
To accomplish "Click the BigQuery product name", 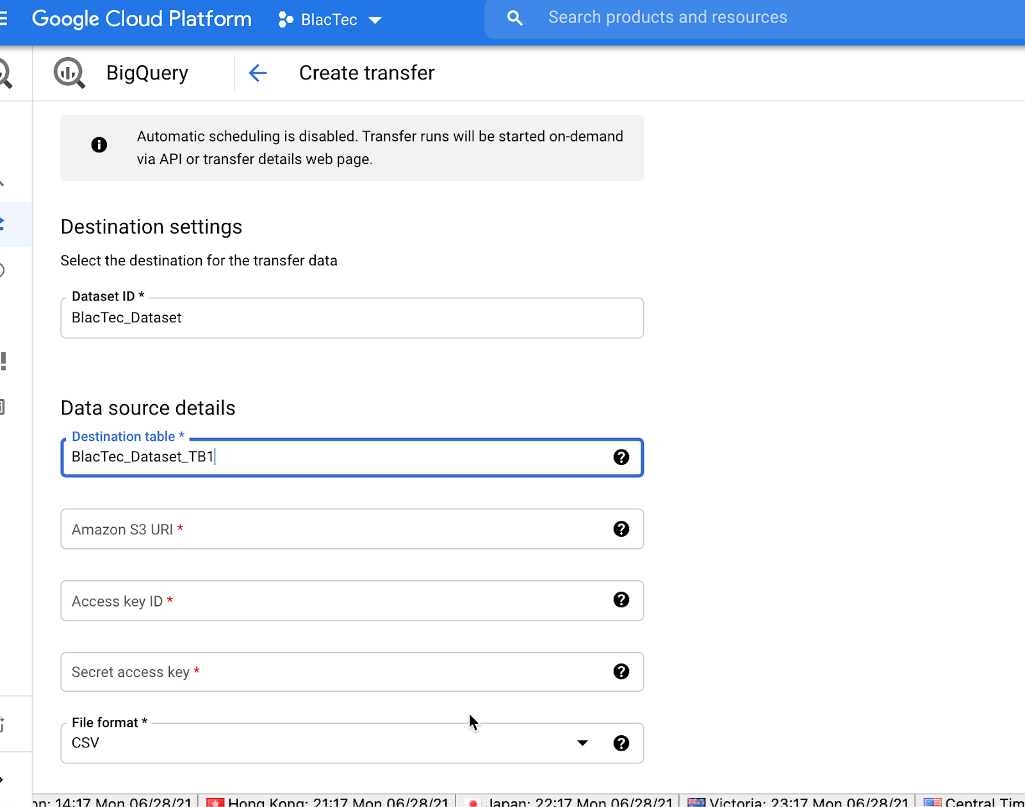I will 147,73.
